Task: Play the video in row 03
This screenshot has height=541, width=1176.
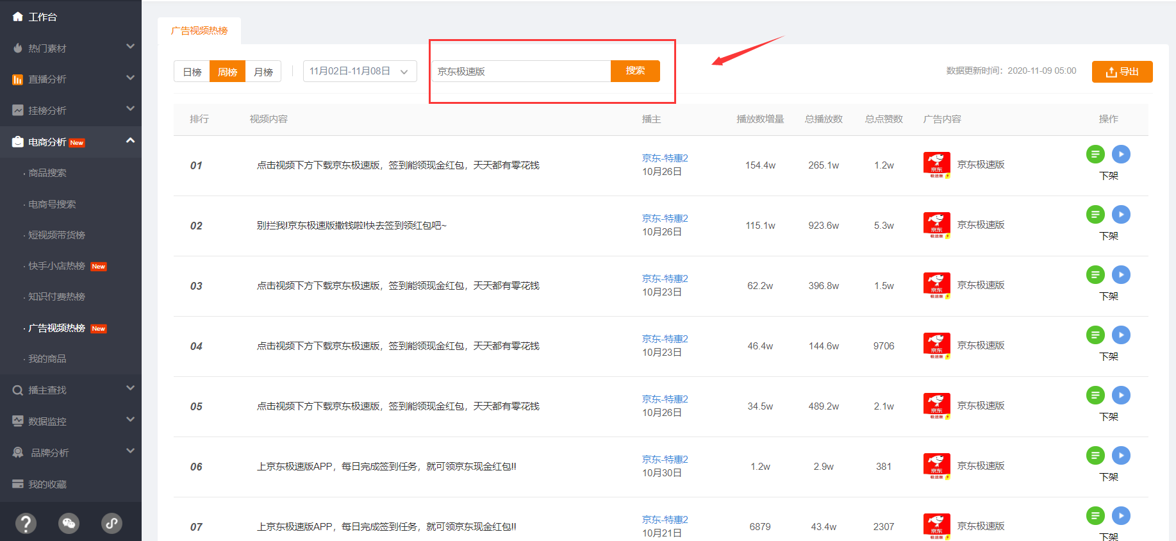Action: [1121, 274]
